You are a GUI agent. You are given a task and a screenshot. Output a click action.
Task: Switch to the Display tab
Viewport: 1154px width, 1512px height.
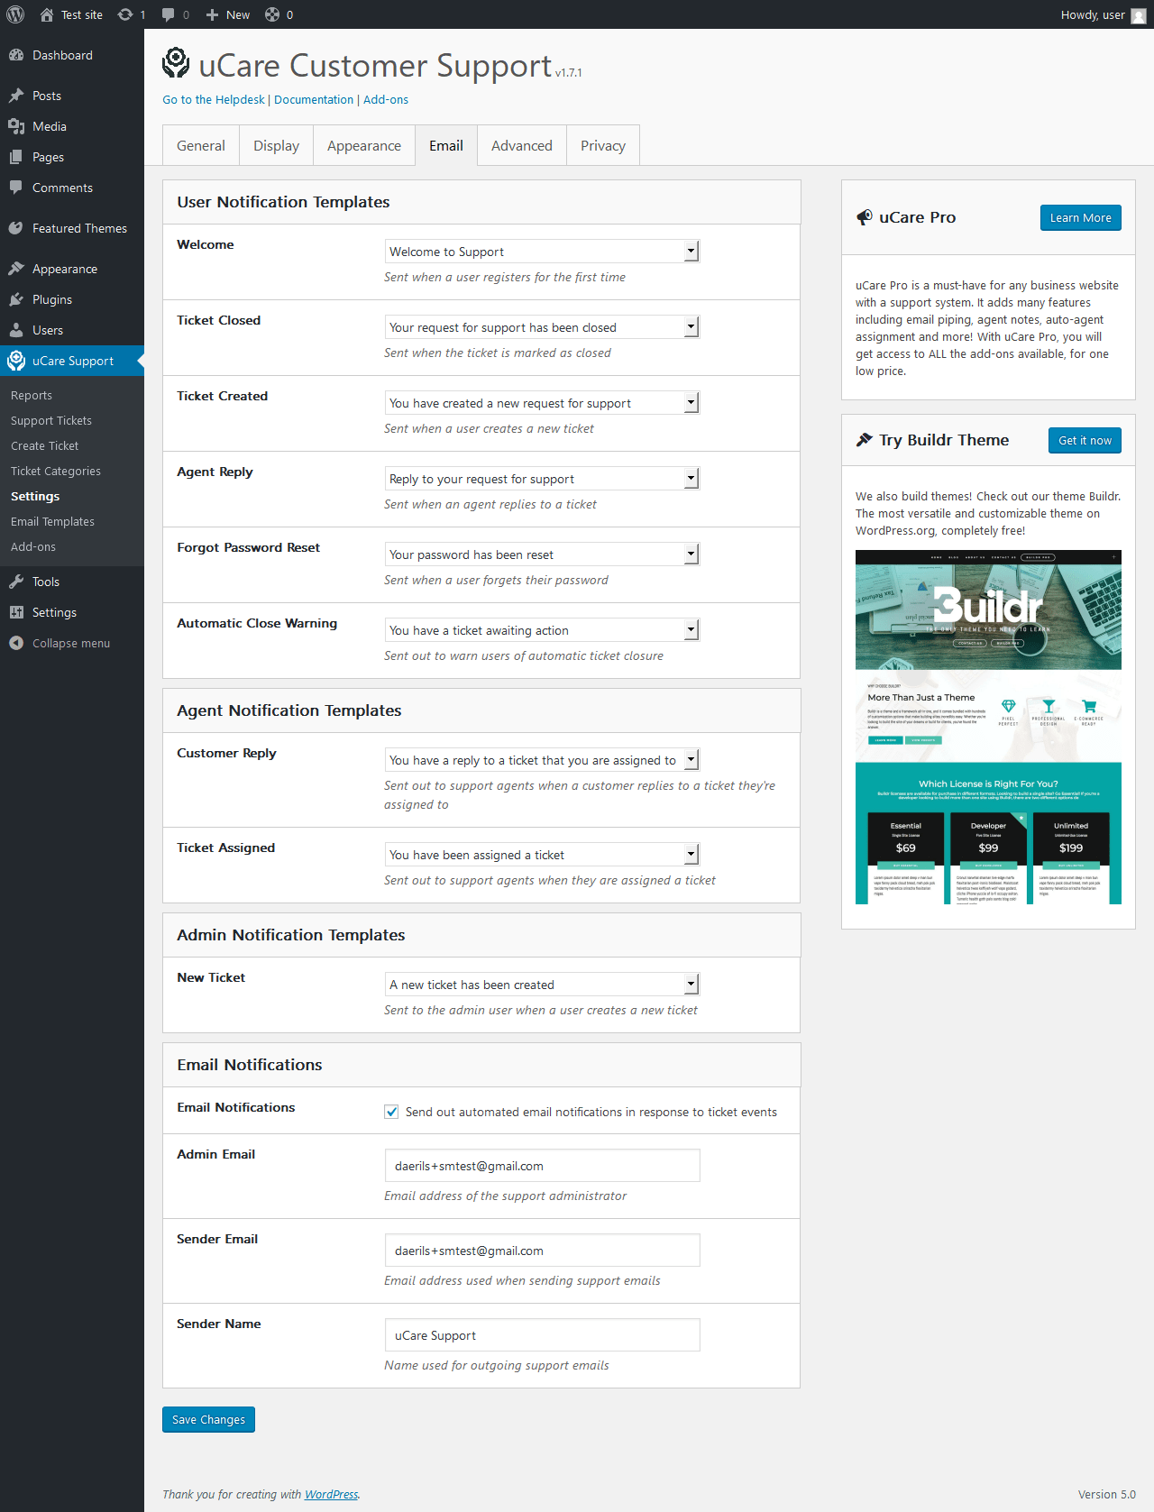tap(276, 145)
